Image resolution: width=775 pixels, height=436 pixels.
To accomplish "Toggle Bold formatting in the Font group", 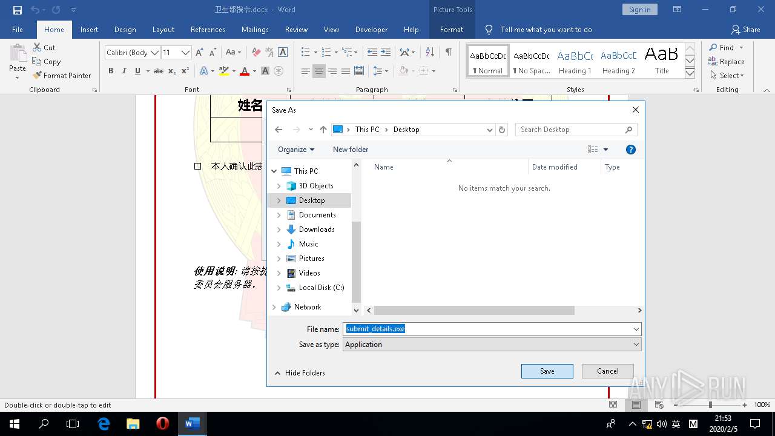I will click(x=111, y=71).
